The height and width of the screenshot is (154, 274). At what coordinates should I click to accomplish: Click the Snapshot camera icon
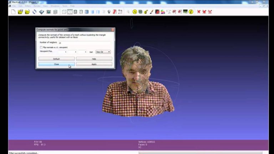coord(49,12)
